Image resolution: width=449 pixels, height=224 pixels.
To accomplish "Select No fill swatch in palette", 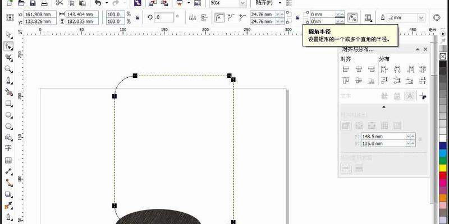I will [x=443, y=56].
